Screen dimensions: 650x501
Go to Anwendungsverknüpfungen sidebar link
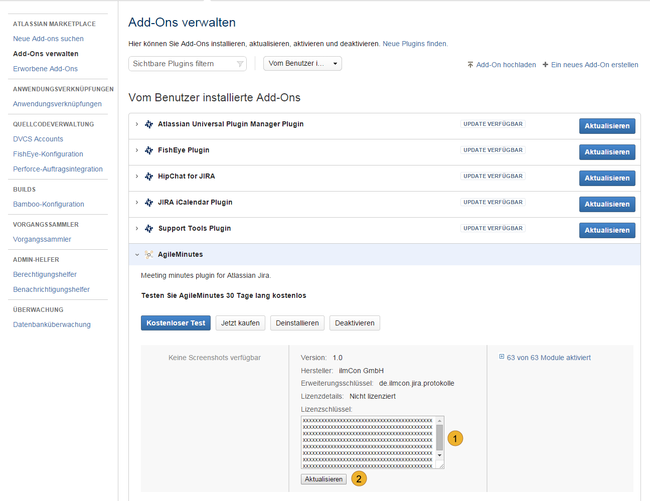point(57,104)
